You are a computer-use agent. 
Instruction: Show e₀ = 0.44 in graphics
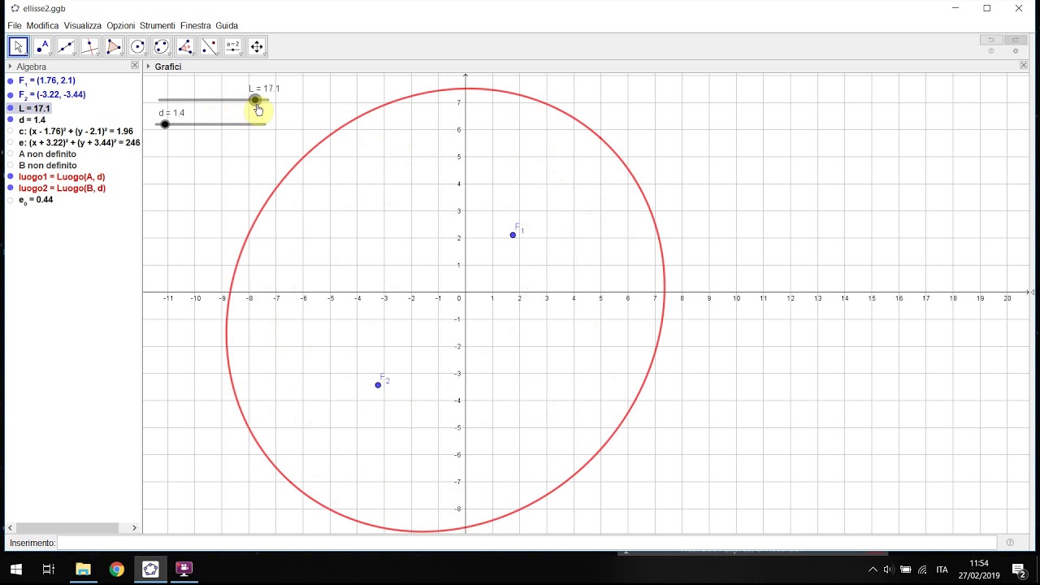(x=11, y=200)
